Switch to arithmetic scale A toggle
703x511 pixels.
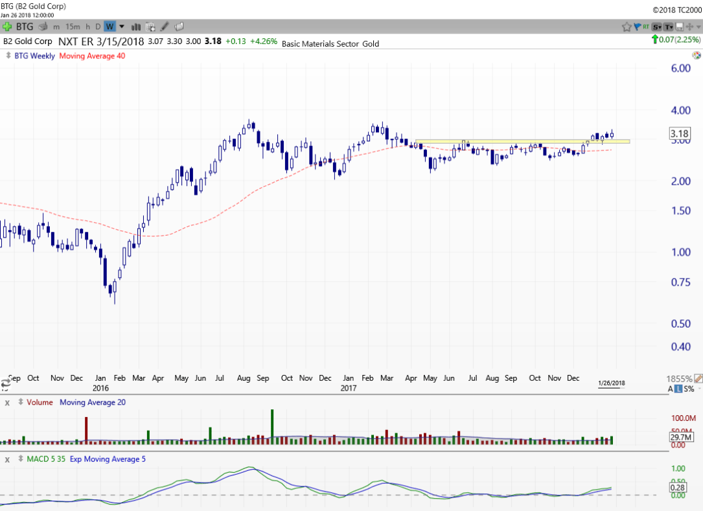coord(671,389)
